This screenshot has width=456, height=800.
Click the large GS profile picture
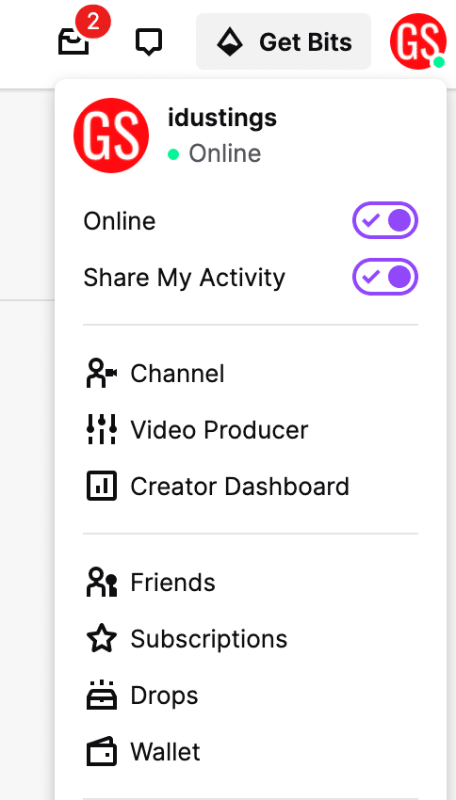[111, 136]
